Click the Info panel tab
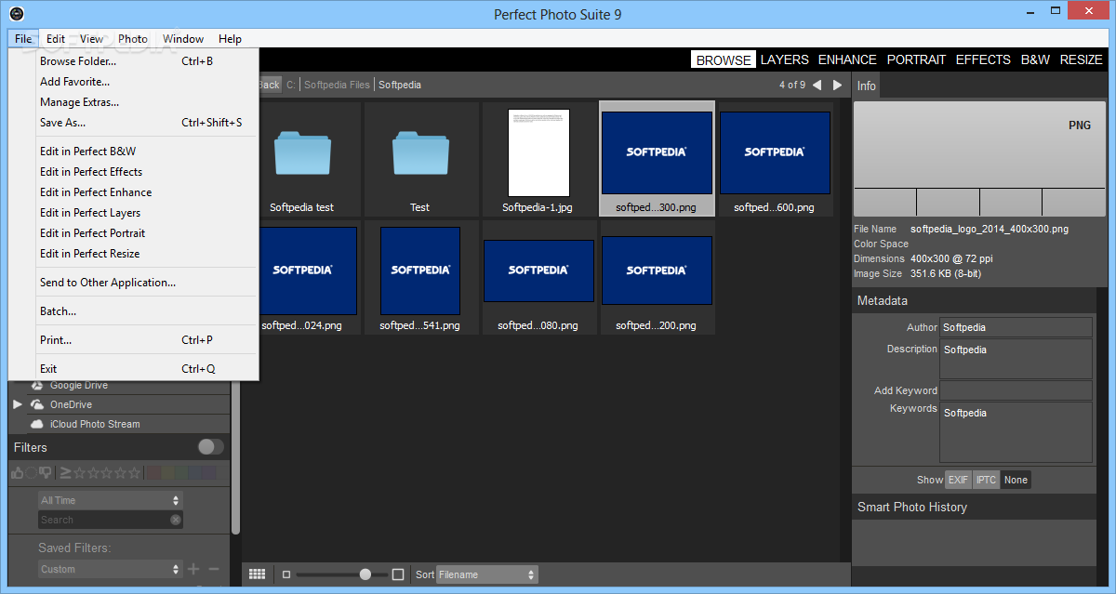 866,86
